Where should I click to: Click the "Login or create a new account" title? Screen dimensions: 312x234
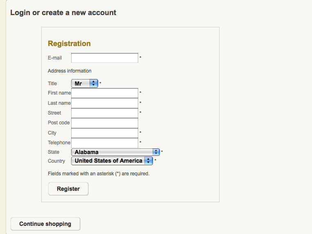63,13
